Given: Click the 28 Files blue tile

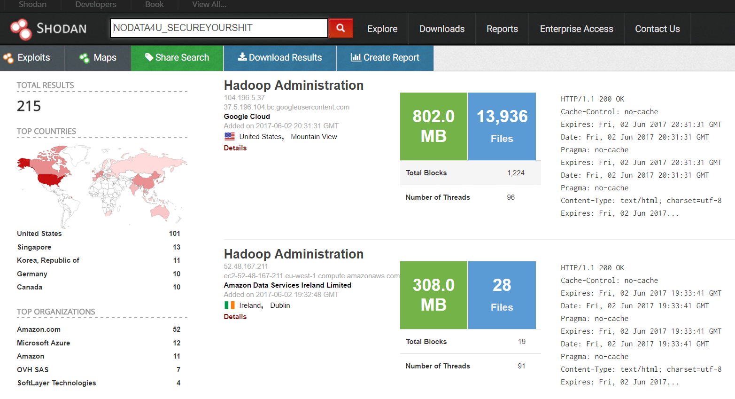Looking at the screenshot, I should pyautogui.click(x=502, y=295).
